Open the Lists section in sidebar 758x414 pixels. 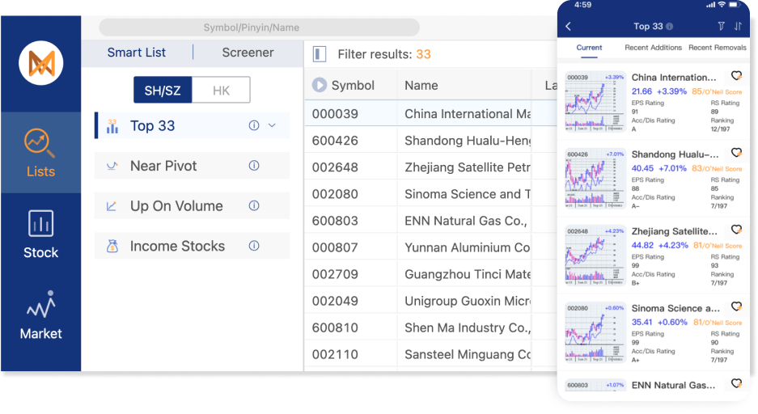(40, 152)
